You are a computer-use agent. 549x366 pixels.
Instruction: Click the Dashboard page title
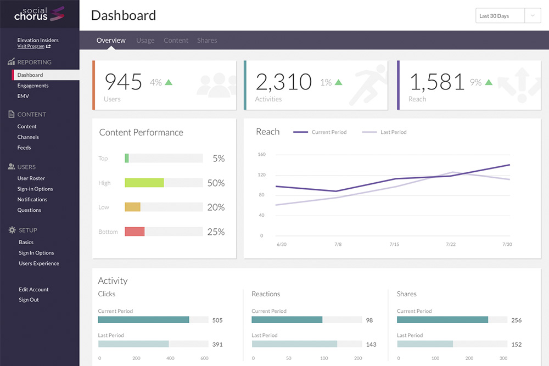click(x=124, y=15)
